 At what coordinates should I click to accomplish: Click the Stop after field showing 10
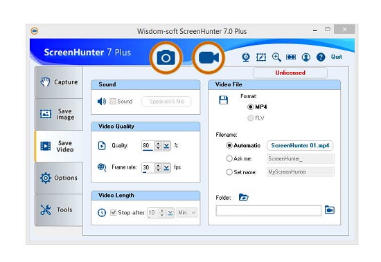point(153,213)
